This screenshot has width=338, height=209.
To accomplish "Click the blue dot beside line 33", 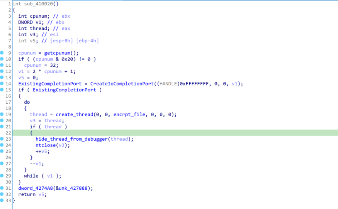I will [2, 201].
